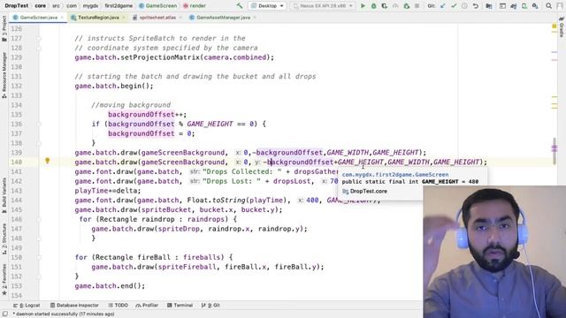Toggle code folding at line 150

click(39, 257)
